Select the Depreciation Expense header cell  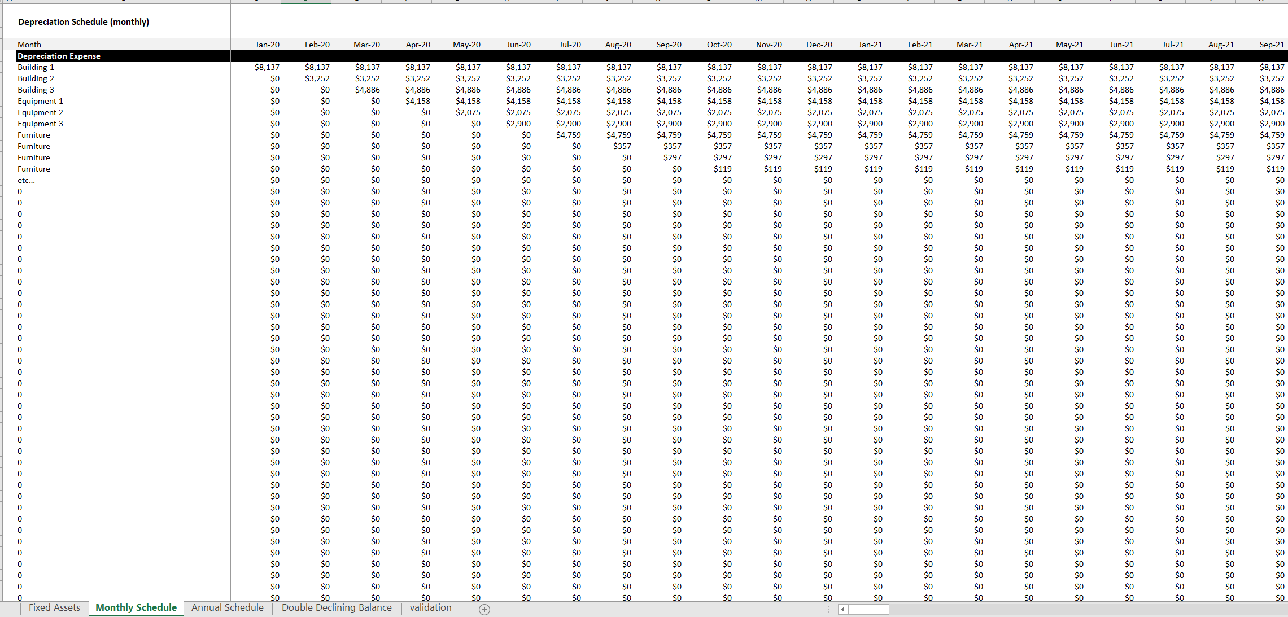click(x=59, y=56)
